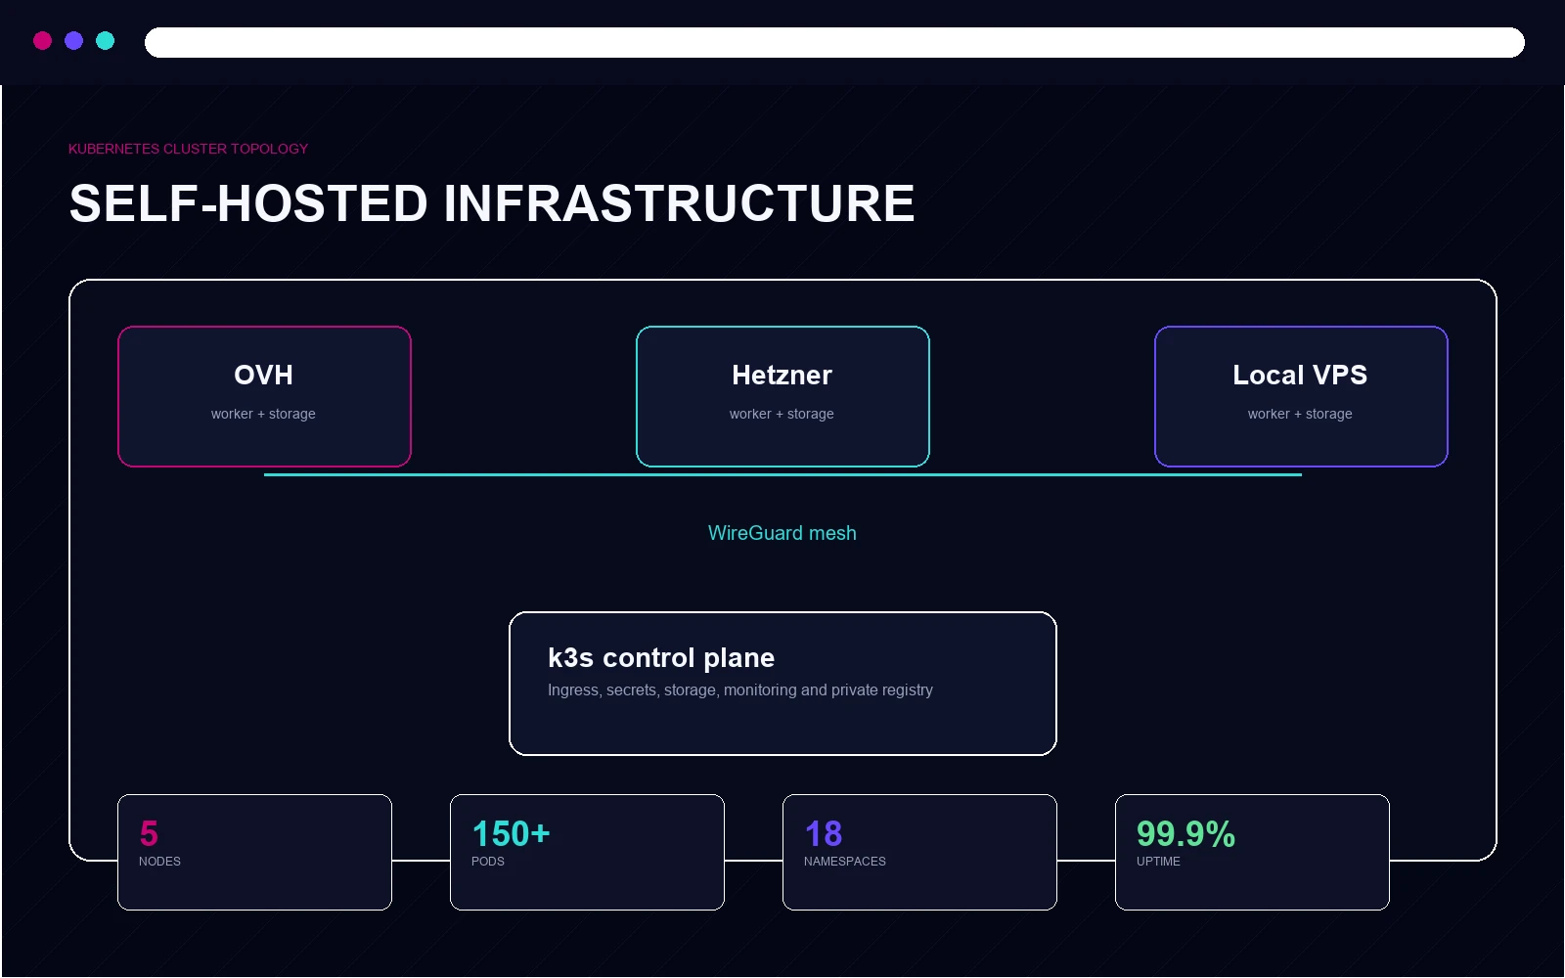Screen dimensions: 1565x978
Task: Click the 5 Nodes stat card
Action: (x=254, y=852)
